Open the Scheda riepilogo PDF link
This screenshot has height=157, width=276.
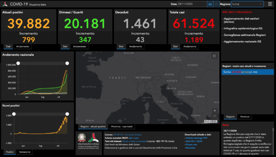click(x=197, y=138)
